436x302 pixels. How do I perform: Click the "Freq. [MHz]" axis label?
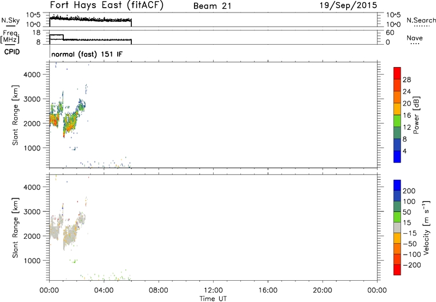pyautogui.click(x=10, y=37)
